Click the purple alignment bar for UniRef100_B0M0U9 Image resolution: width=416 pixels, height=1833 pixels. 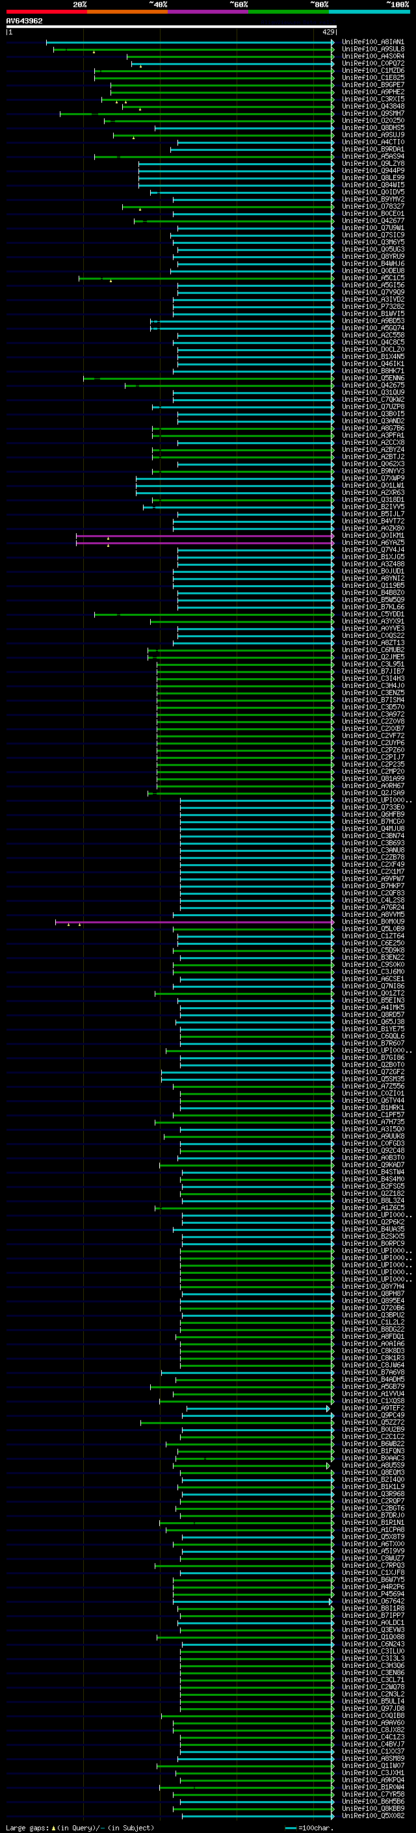click(194, 922)
